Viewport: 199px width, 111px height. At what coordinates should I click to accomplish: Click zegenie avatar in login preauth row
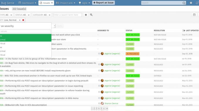click(x=102, y=80)
